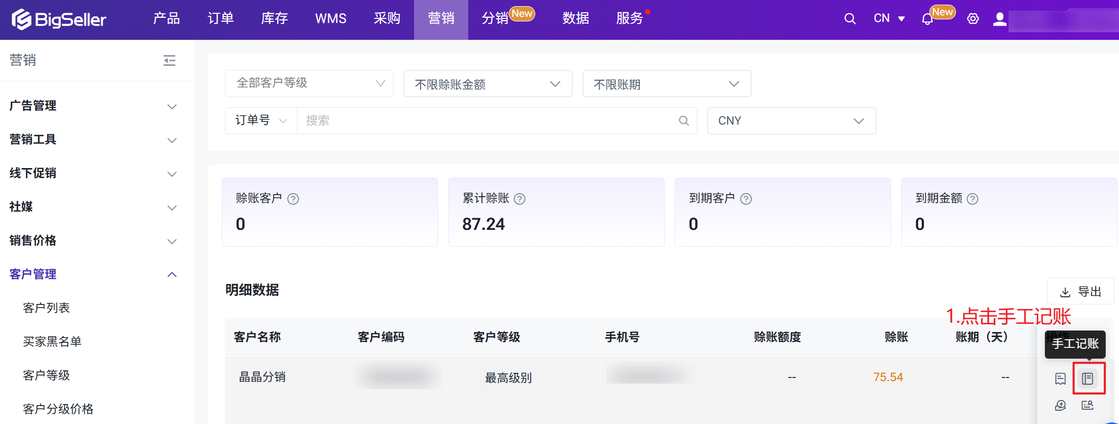Click the 手工记账 notebook icon

click(1087, 379)
